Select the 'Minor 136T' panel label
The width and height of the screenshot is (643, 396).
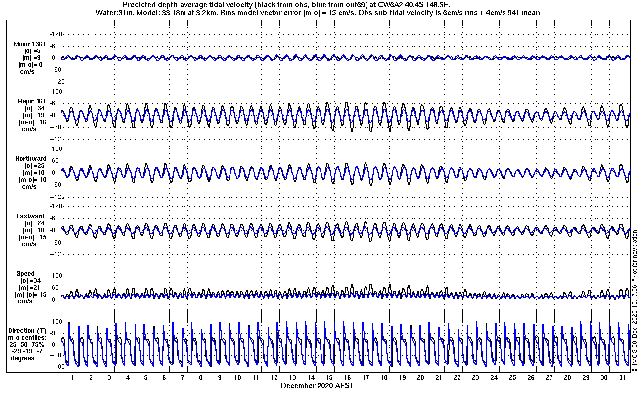coord(31,44)
